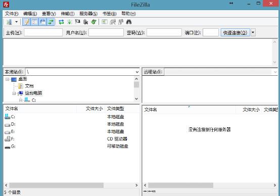Click binoculars file search icon
Image resolution: width=280 pixels, height=196 pixels.
129,22
